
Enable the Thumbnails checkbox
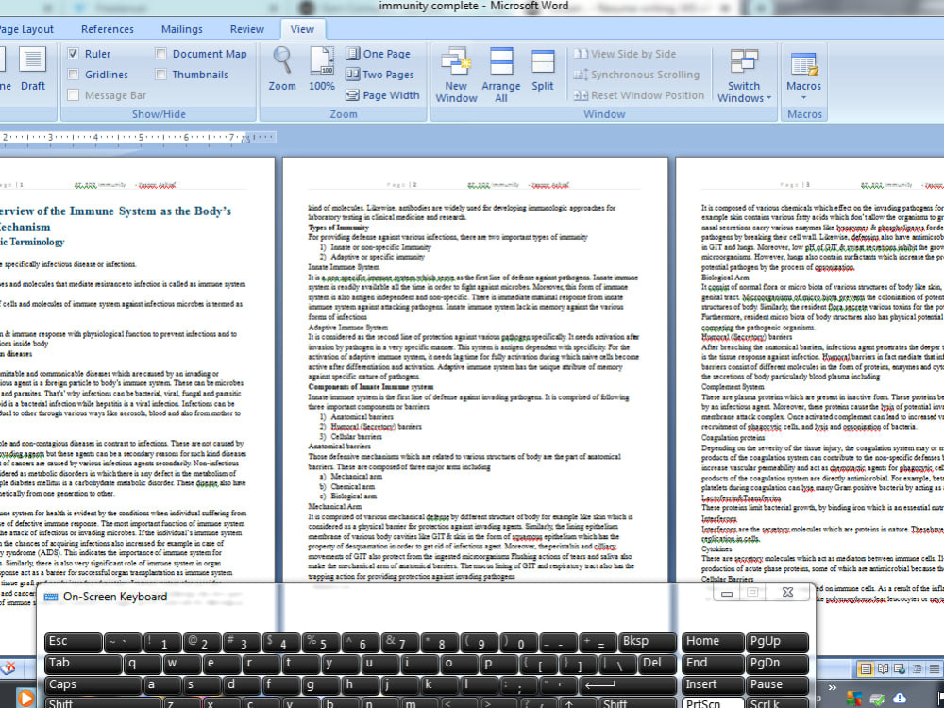[160, 75]
